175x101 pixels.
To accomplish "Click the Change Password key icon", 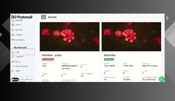I will 13,66.
